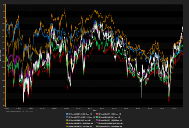The height and width of the screenshot is (128, 189).
Task: Select legend label HCA Inc. 7.75% 5/15/2021 144A
Action: click(82, 117)
